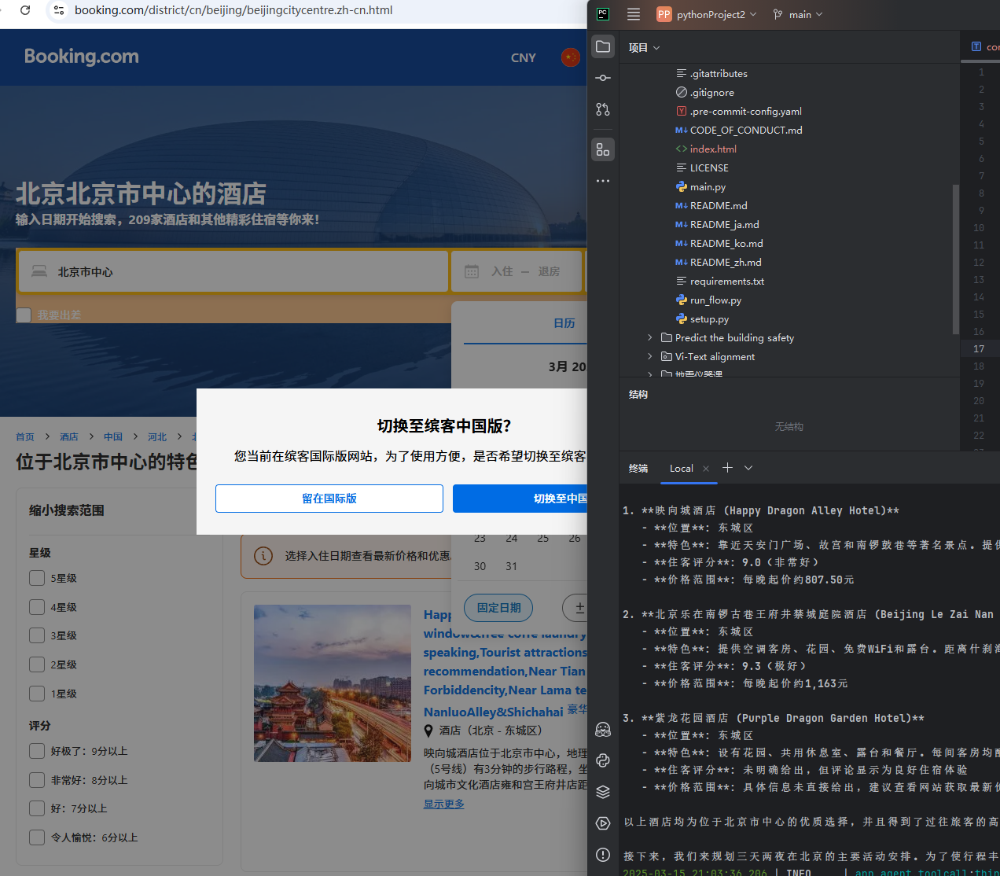Open README_zh.md in project tree
Image resolution: width=1000 pixels, height=876 pixels.
point(718,263)
